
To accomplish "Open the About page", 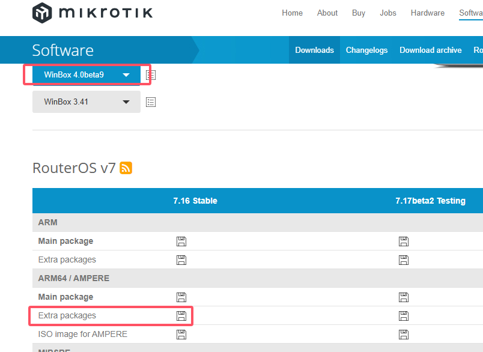I will (327, 13).
